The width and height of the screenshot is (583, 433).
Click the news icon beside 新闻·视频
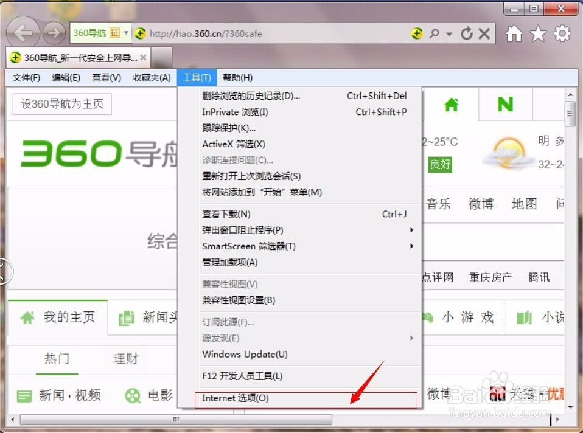pos(24,396)
